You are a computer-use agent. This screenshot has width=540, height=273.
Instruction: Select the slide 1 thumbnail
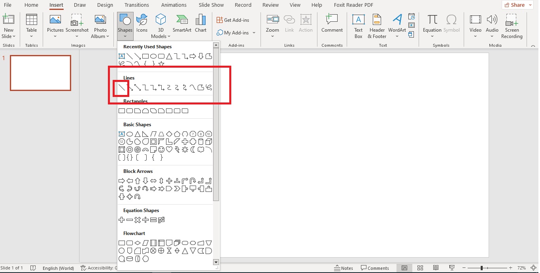click(40, 73)
